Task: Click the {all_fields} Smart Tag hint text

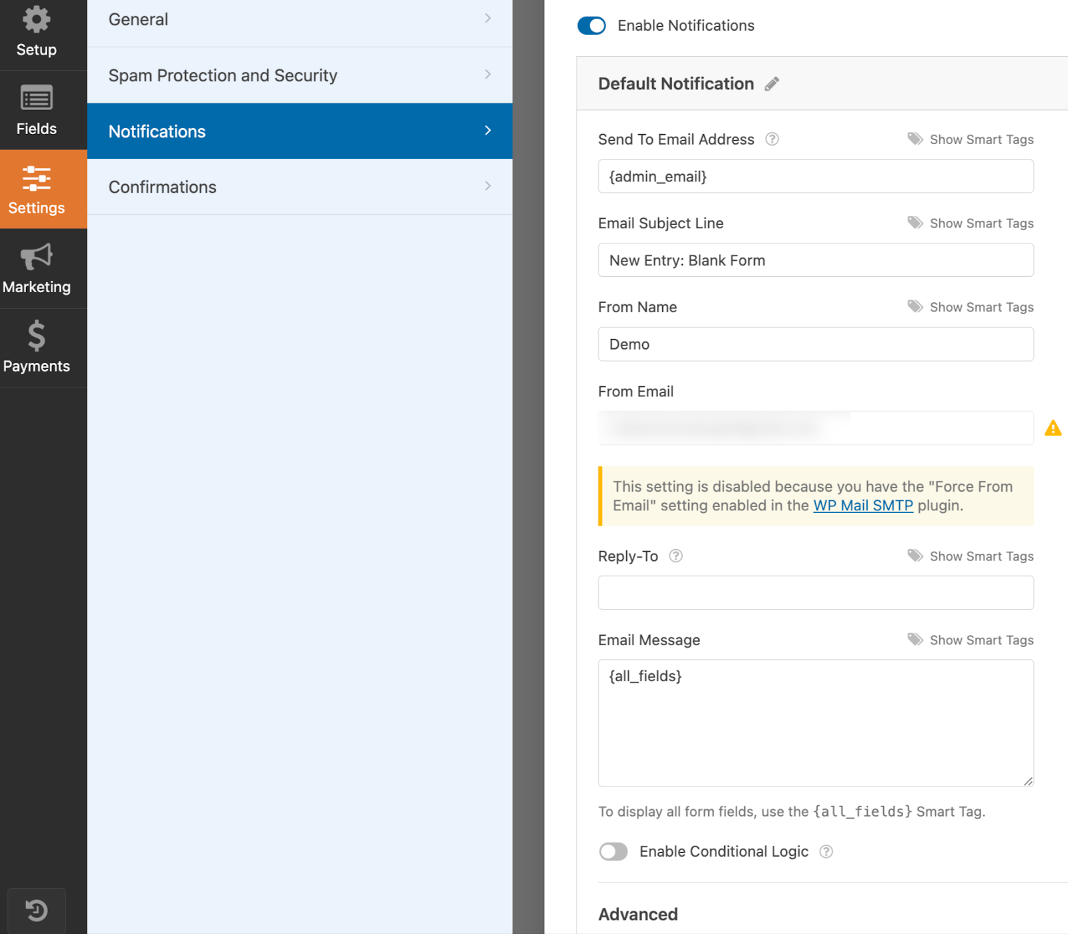Action: coord(792,811)
